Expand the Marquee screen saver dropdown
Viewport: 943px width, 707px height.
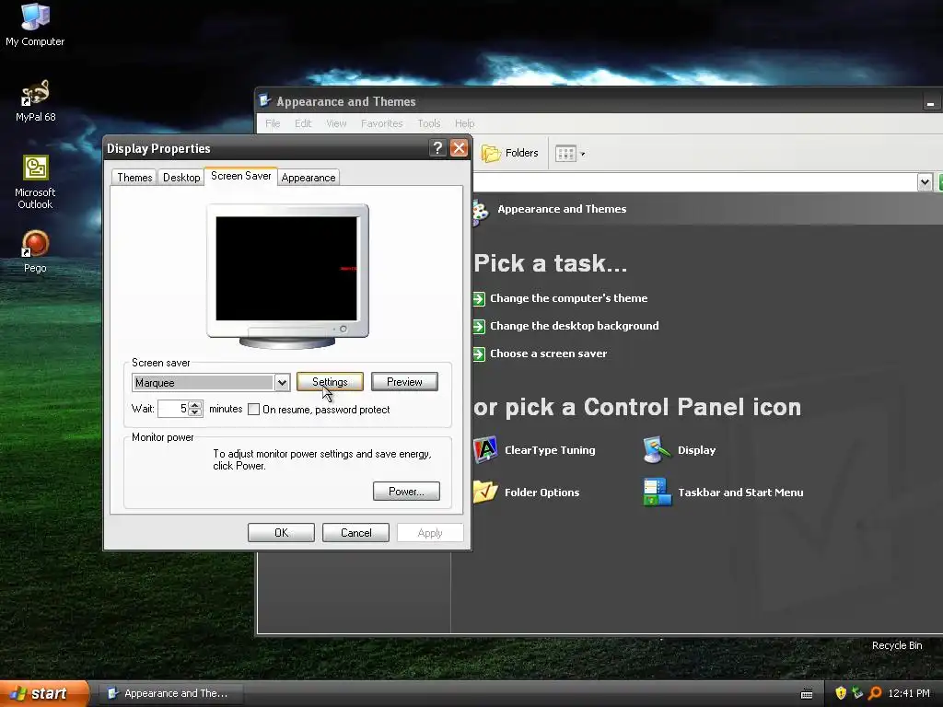[282, 382]
